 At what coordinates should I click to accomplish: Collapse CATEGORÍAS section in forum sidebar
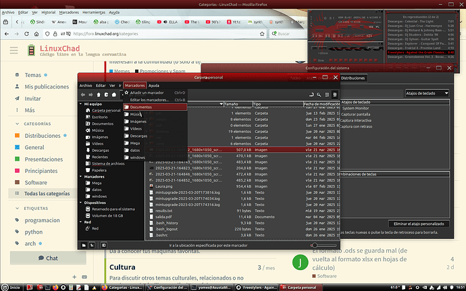pos(18,124)
